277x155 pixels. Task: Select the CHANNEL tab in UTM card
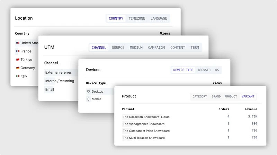[x=99, y=48]
